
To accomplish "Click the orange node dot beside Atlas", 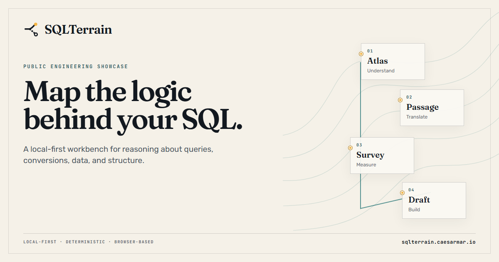I will coord(361,54).
